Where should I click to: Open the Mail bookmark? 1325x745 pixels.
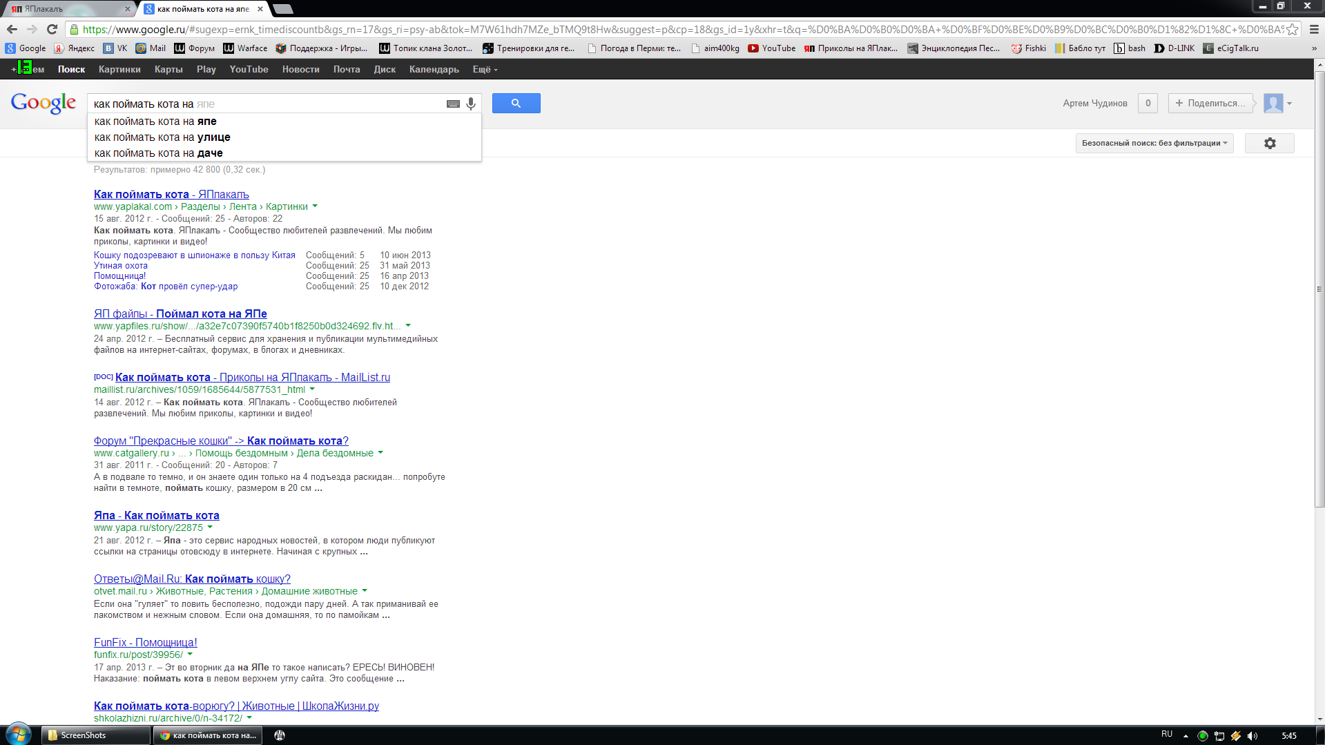tap(151, 48)
